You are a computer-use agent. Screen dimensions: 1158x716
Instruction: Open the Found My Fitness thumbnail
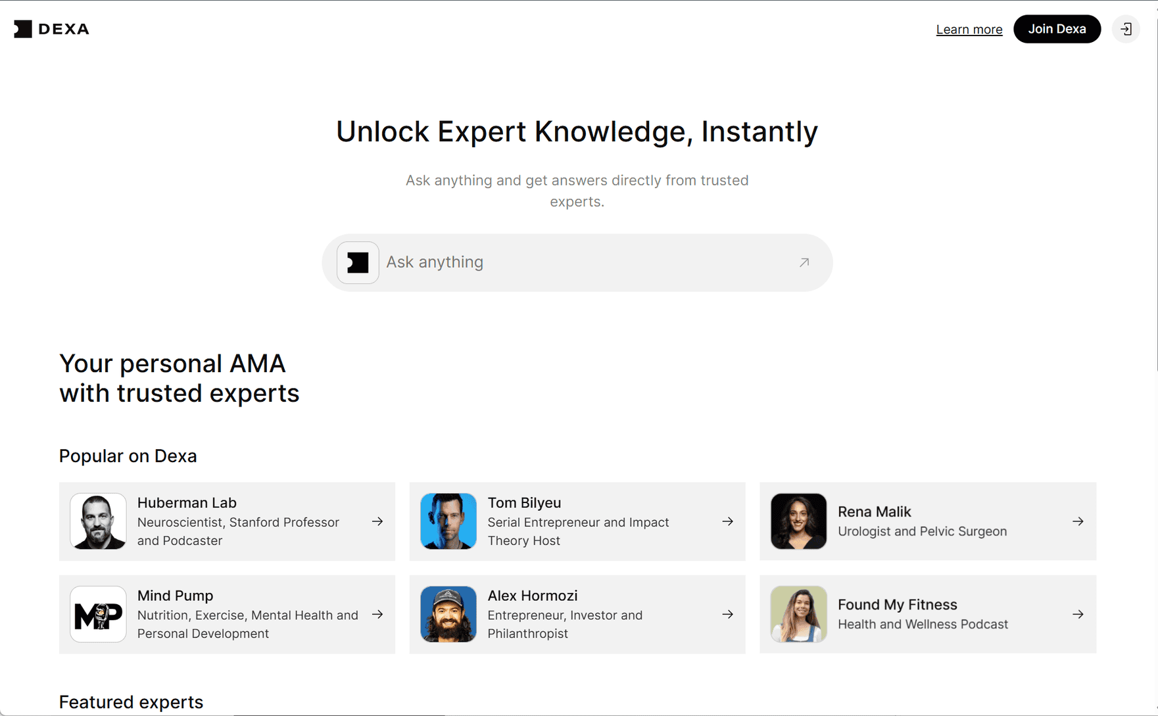tap(798, 614)
